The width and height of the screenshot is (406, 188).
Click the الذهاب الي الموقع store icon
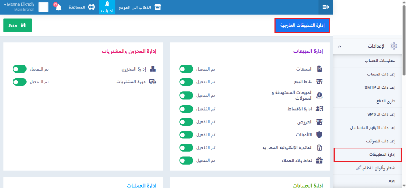(158, 7)
